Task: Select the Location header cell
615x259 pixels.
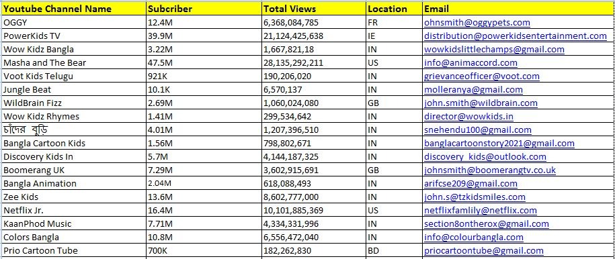Action: (395, 9)
